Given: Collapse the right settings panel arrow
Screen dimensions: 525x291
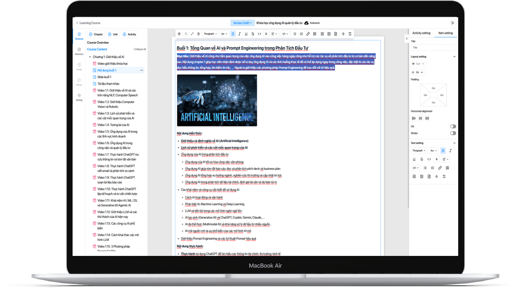Looking at the screenshot, I should click(407, 39).
